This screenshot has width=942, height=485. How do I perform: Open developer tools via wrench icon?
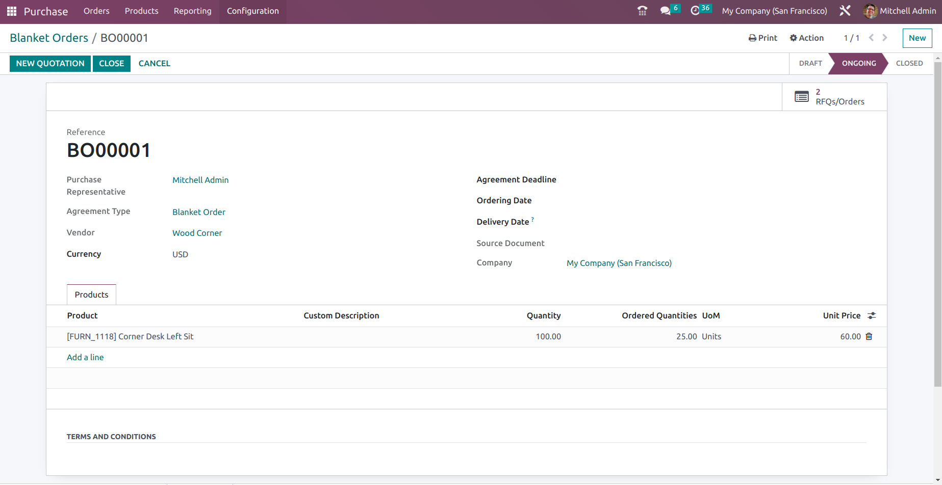point(845,10)
